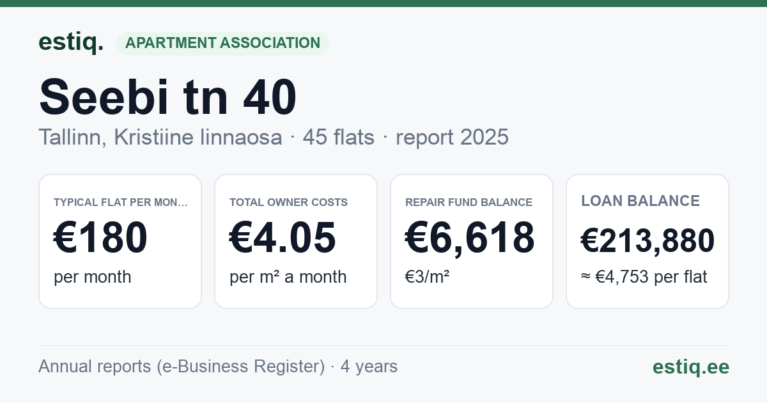Click the 'per m² a month' caption

click(x=288, y=277)
